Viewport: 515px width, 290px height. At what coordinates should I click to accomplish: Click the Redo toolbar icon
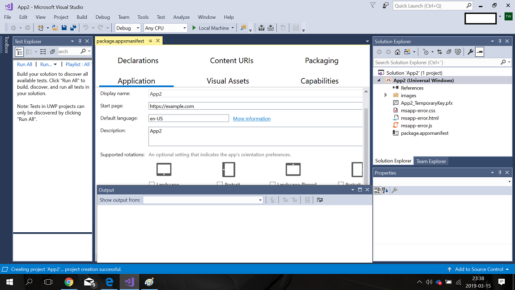pos(100,28)
